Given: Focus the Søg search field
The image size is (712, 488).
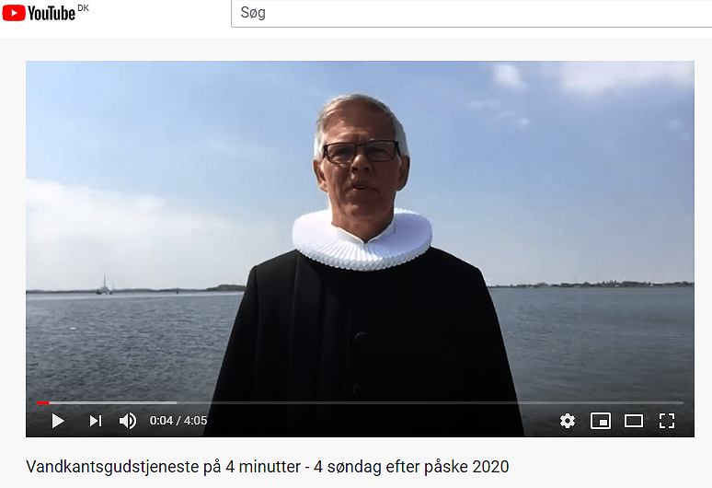Looking at the screenshot, I should [471, 13].
